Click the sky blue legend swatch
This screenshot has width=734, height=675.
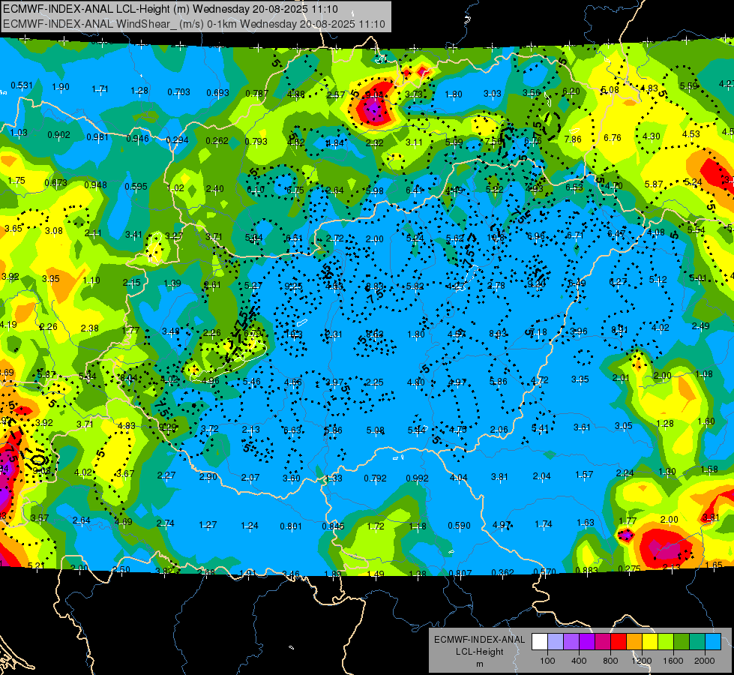point(712,642)
